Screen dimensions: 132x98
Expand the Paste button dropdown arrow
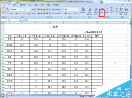click(4, 14)
